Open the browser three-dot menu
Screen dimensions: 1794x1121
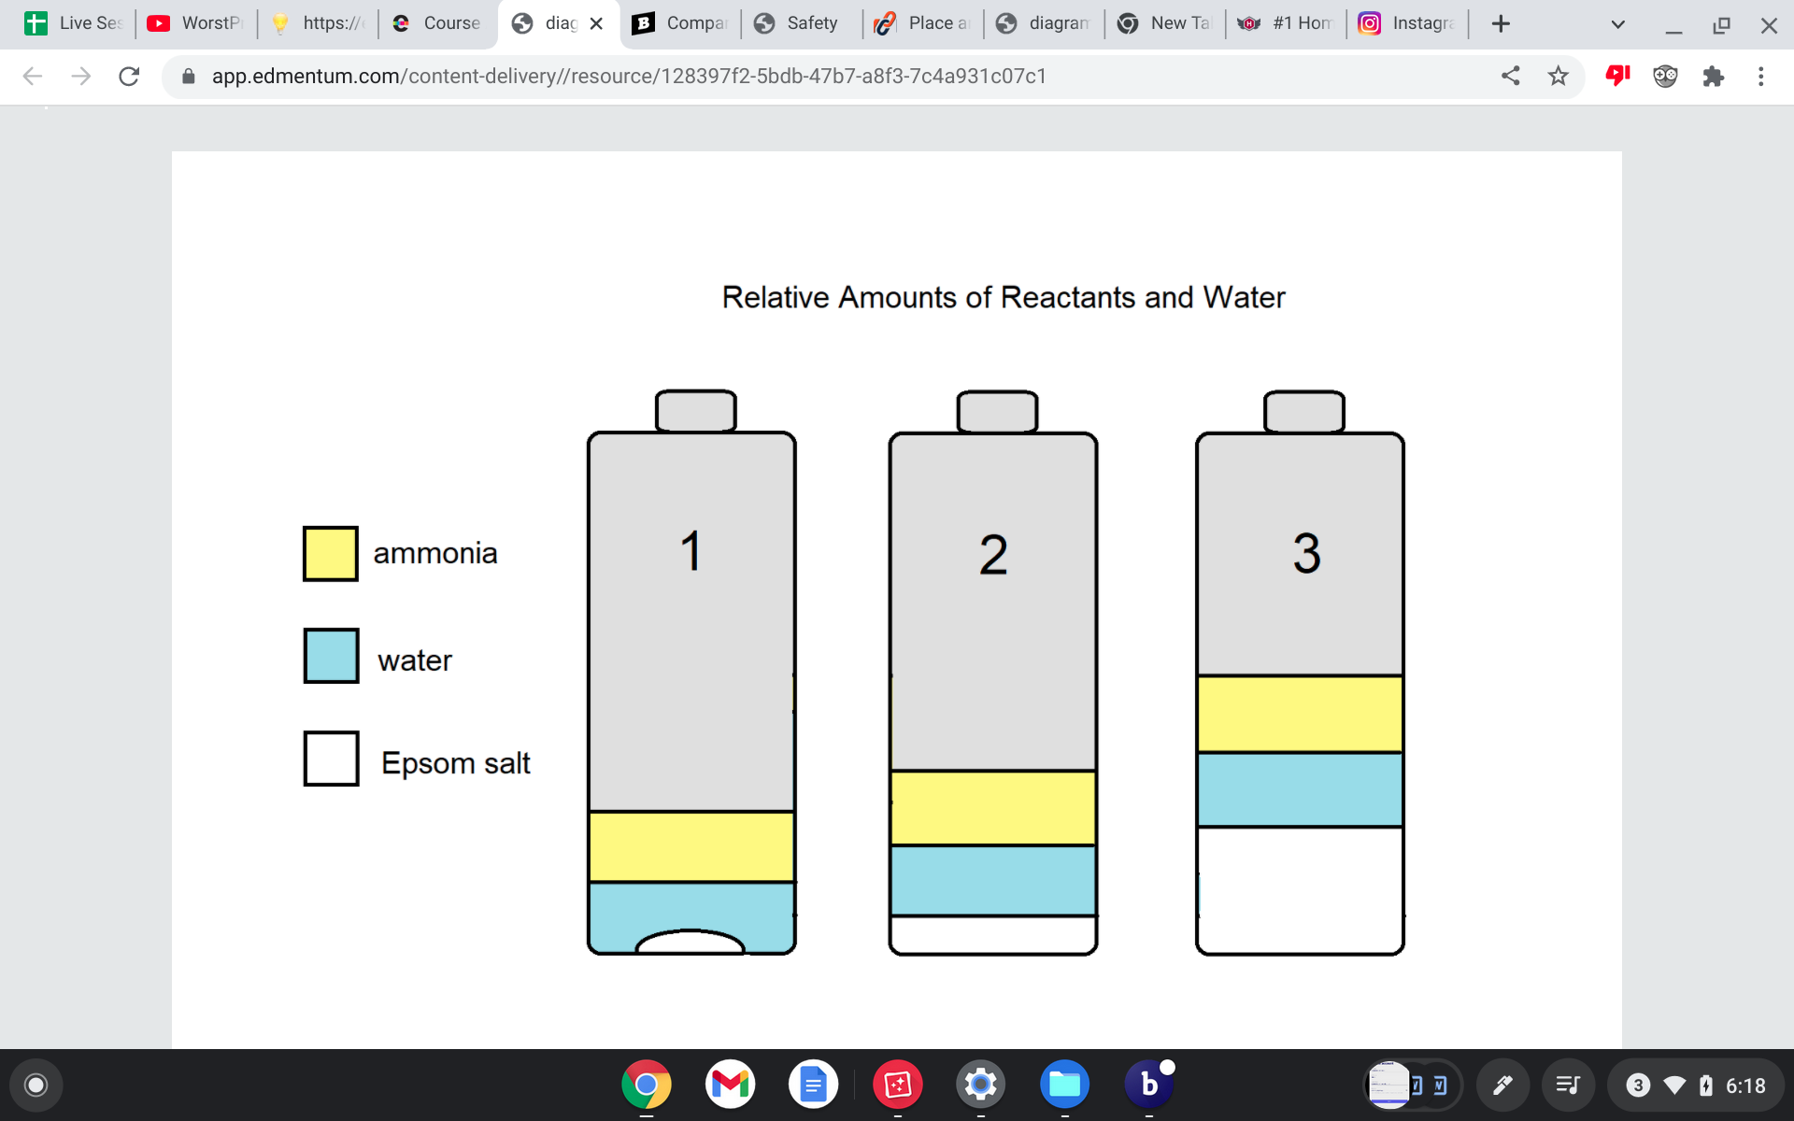[1761, 77]
